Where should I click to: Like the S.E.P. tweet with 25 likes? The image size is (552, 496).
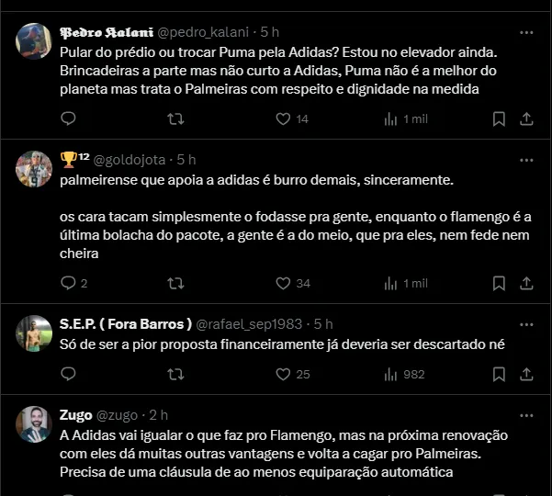point(283,374)
